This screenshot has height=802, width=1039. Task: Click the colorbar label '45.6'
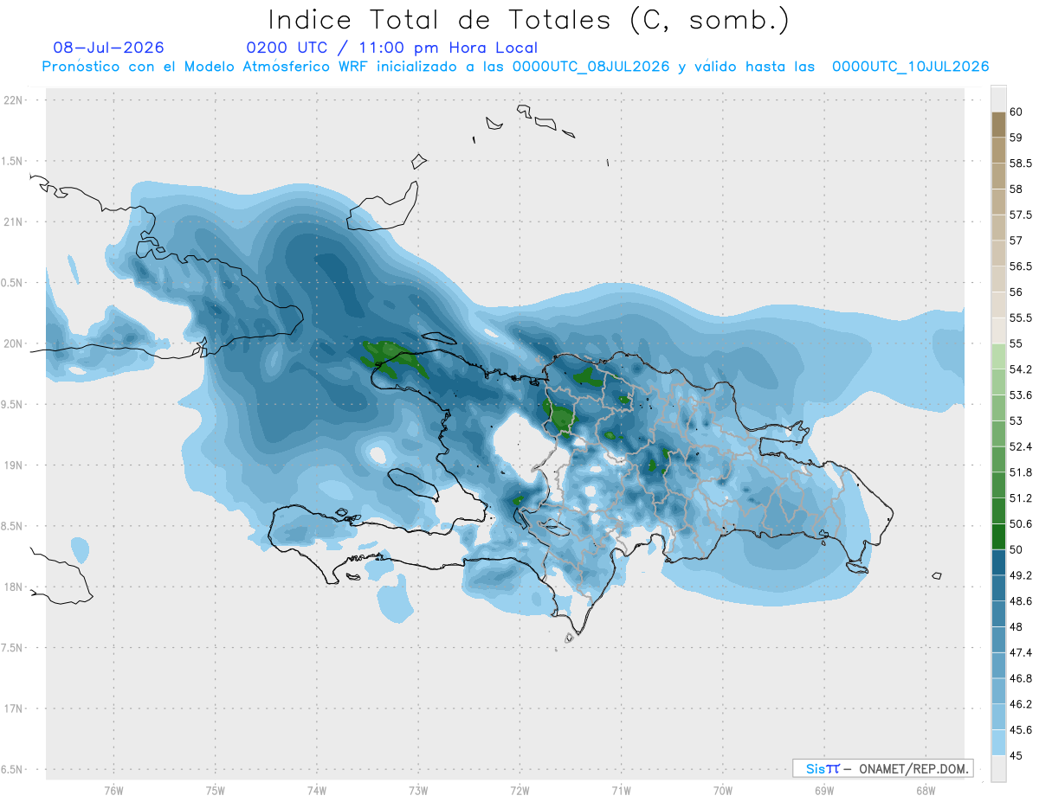point(1019,730)
